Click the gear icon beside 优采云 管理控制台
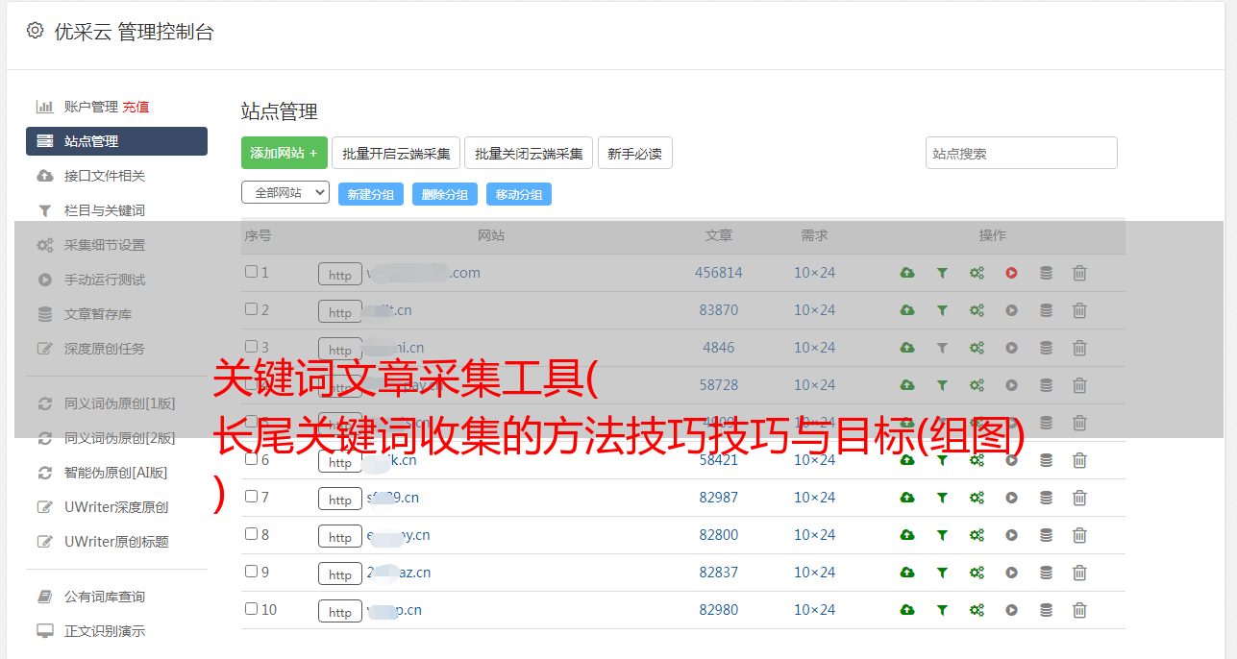 [x=35, y=31]
